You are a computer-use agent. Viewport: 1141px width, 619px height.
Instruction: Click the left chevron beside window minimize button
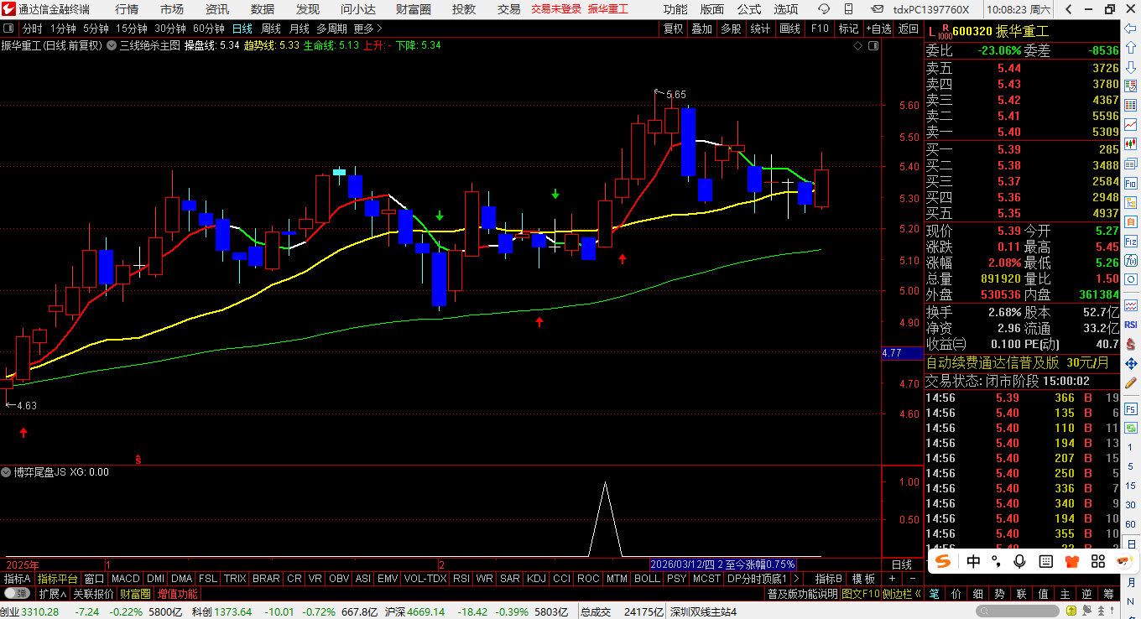[x=1068, y=9]
